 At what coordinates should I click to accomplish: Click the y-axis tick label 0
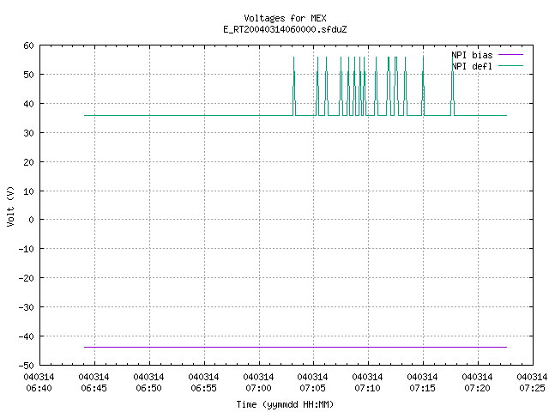pos(32,220)
